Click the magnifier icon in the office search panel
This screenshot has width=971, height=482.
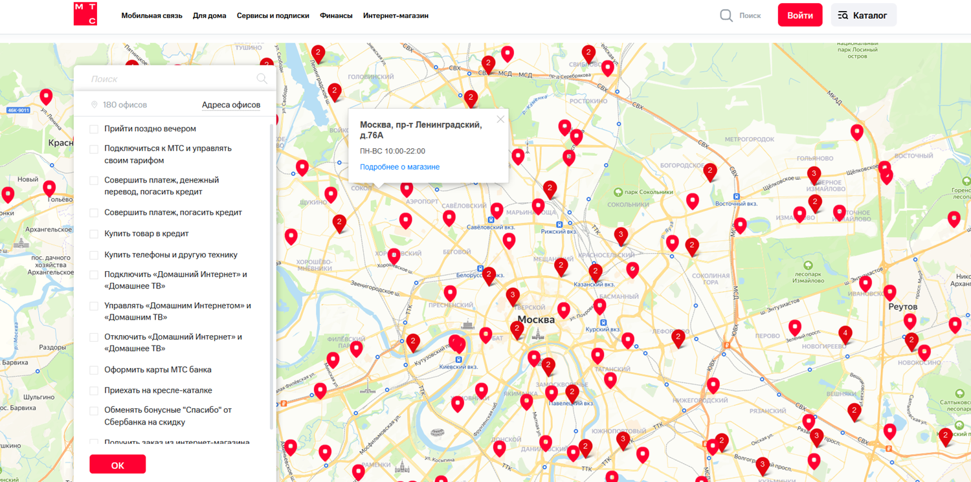[x=262, y=79]
